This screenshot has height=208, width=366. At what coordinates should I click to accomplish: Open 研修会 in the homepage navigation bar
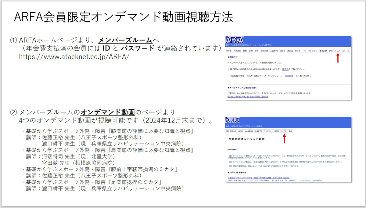point(282,51)
